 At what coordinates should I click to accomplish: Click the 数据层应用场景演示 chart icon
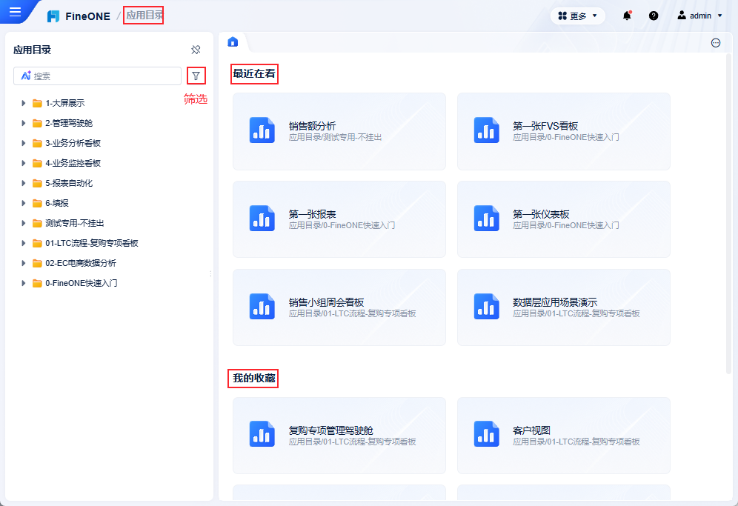point(486,306)
